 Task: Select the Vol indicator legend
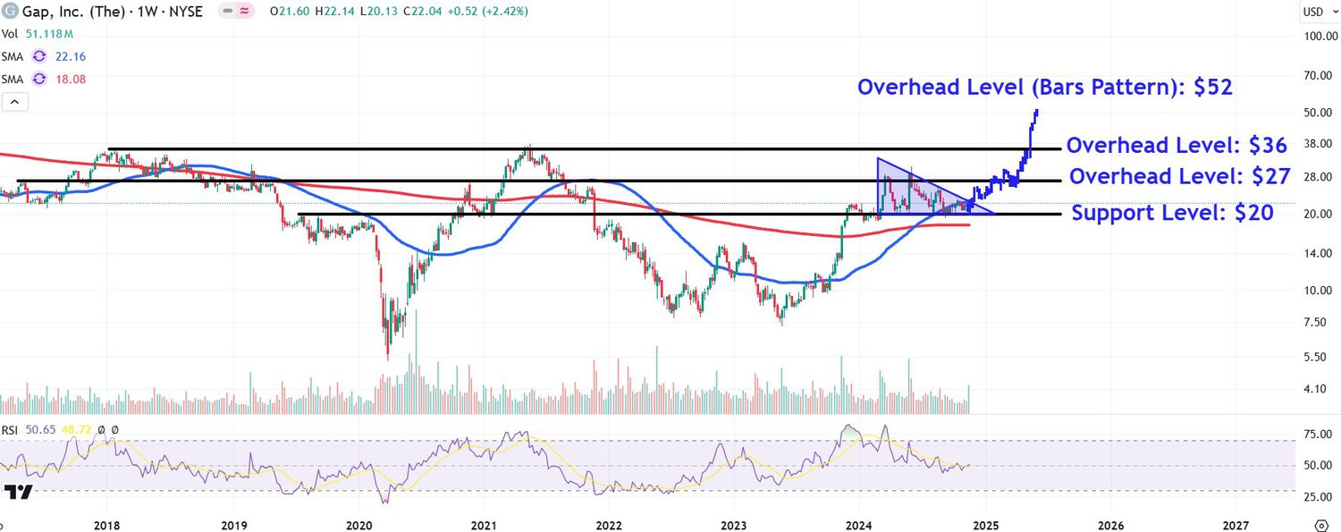tap(8, 33)
